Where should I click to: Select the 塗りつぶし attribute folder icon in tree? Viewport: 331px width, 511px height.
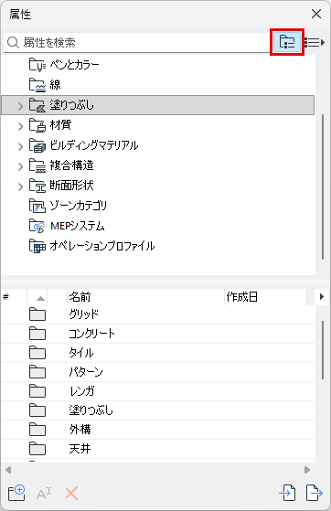coord(37,105)
